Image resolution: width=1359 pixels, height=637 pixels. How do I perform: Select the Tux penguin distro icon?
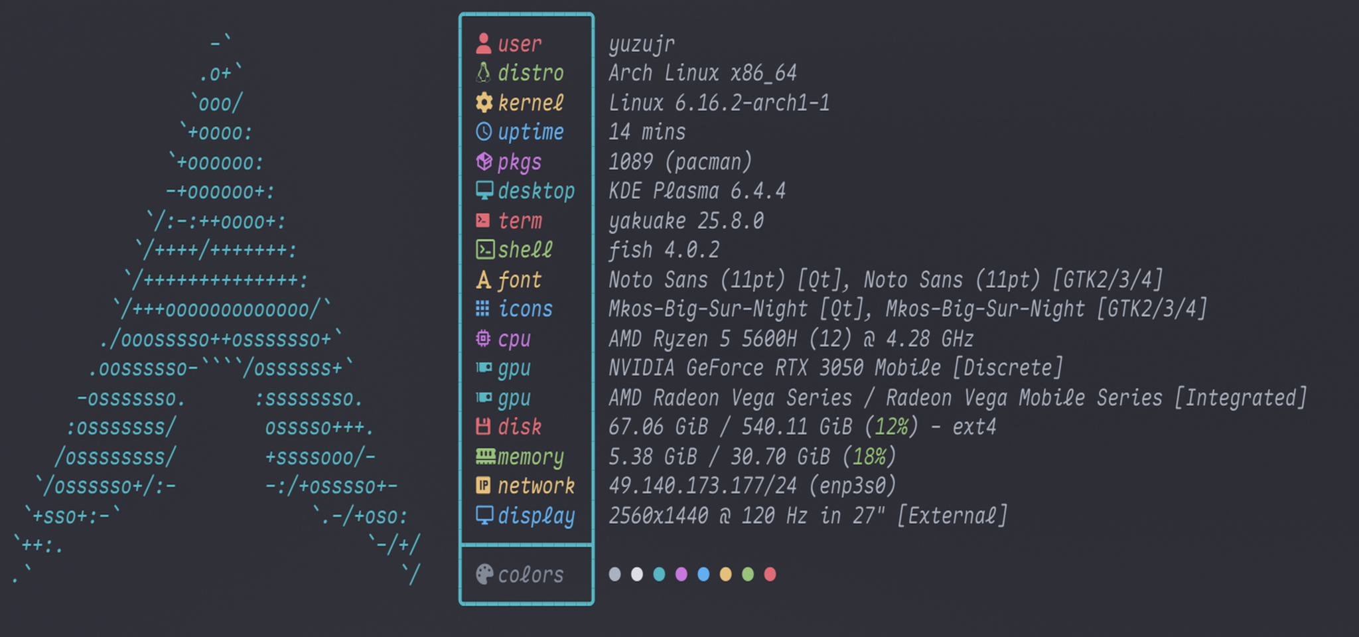[x=484, y=73]
